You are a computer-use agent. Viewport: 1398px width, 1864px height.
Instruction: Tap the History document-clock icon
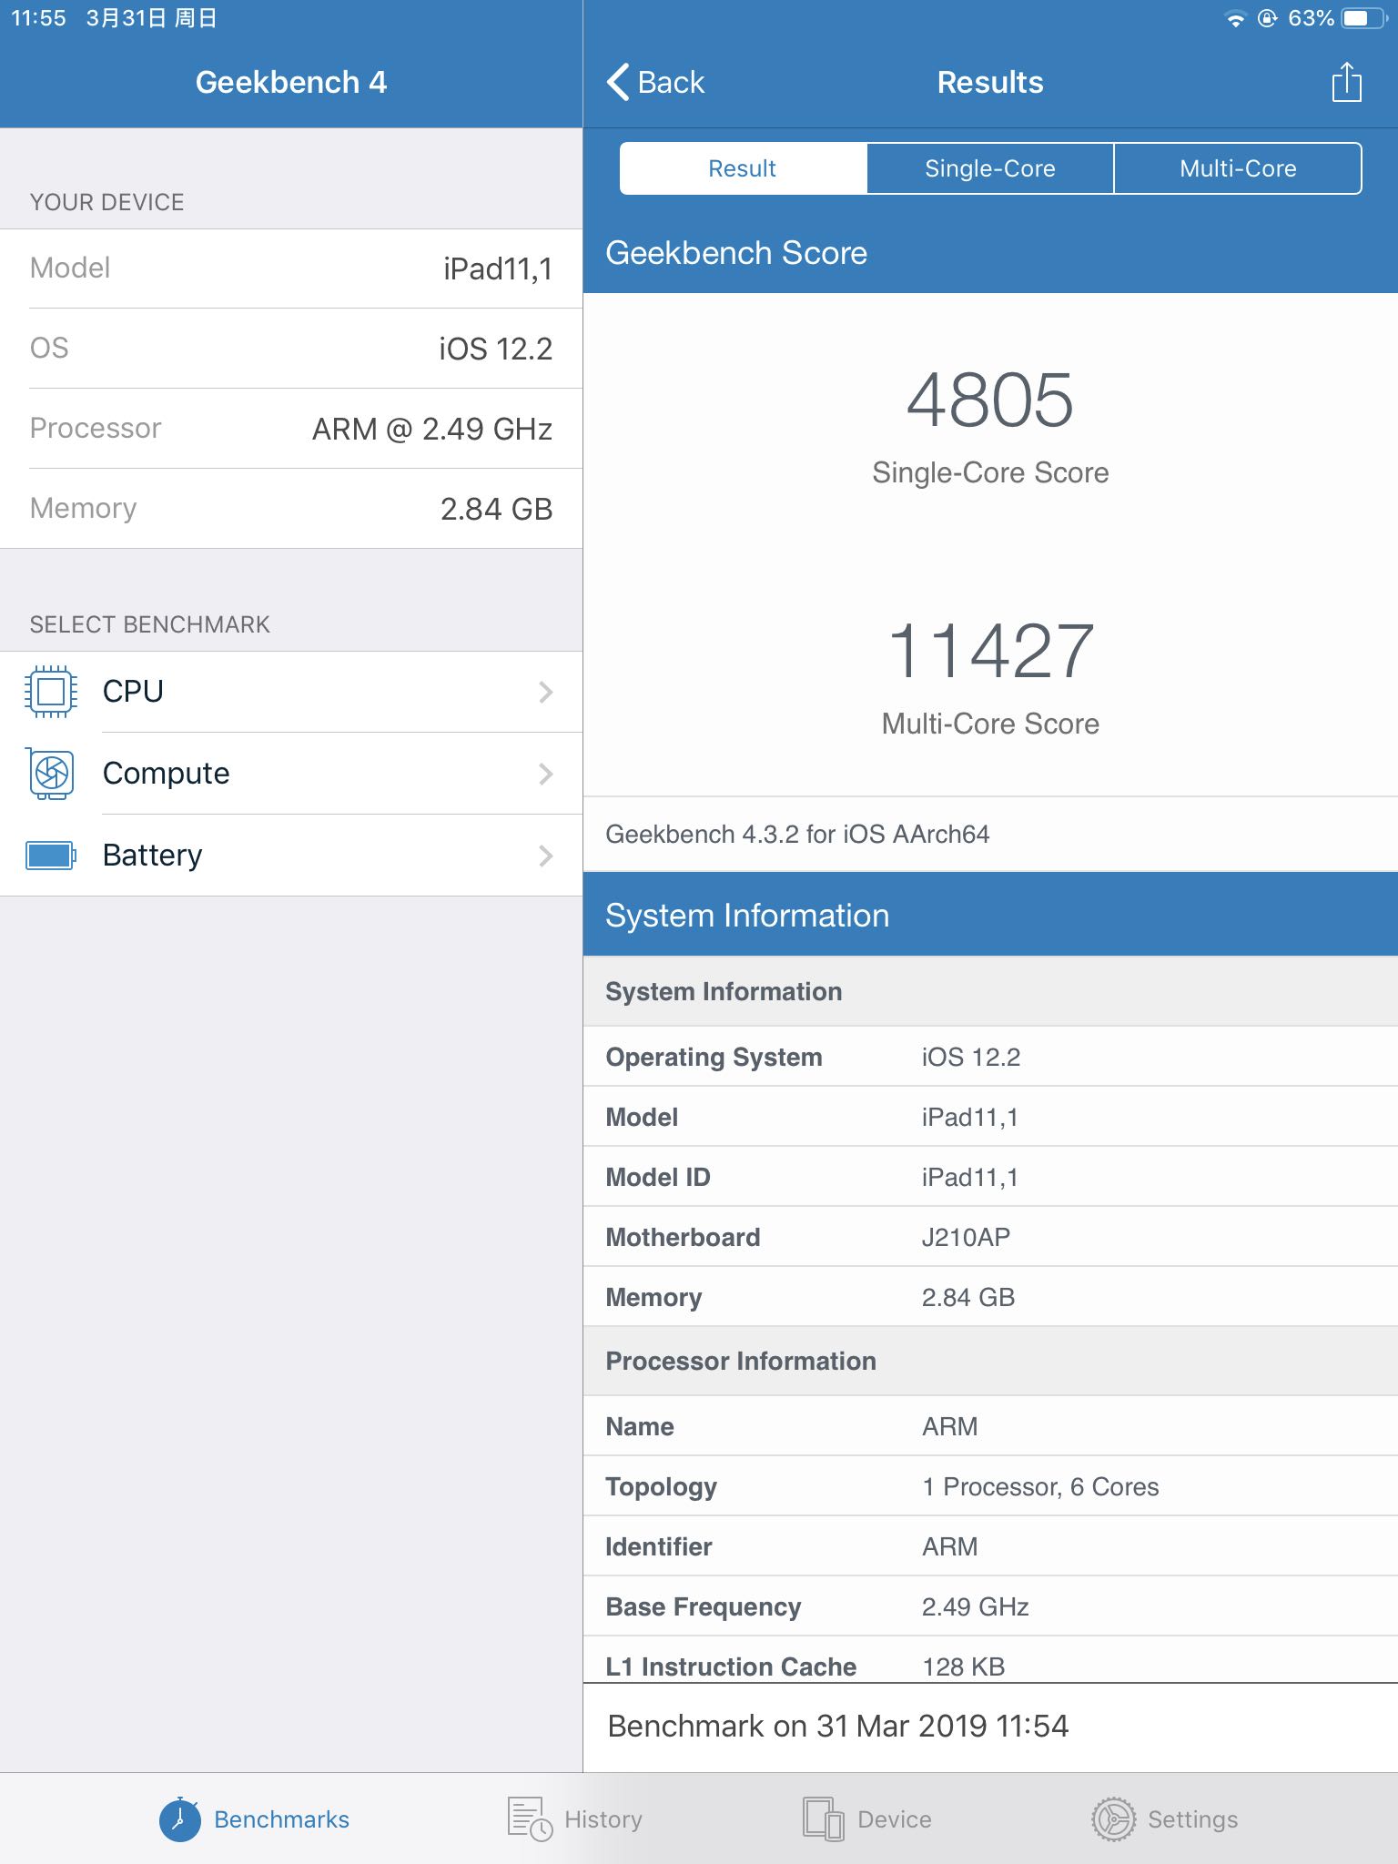pos(530,1818)
